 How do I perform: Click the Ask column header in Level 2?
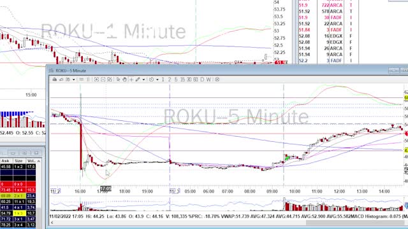tap(6, 161)
